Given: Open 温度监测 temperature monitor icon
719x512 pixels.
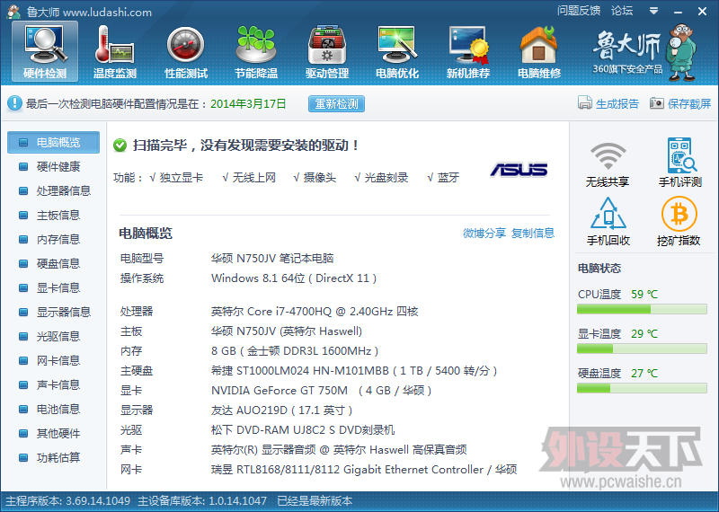Looking at the screenshot, I should 115,51.
